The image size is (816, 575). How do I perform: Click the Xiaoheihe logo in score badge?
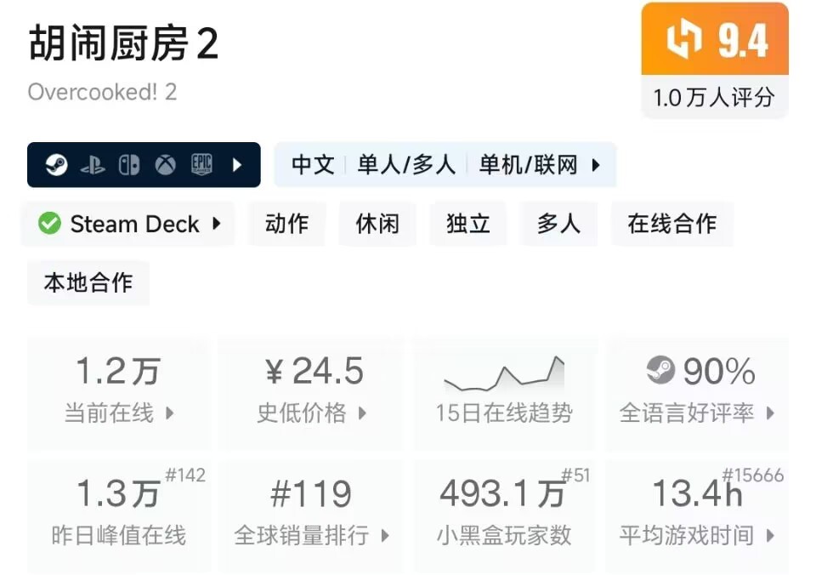683,40
